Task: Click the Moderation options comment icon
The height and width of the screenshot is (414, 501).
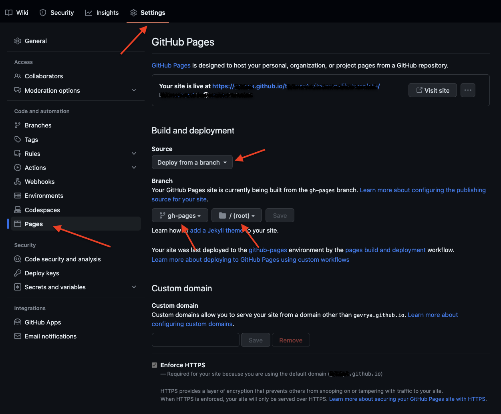Action: (18, 90)
